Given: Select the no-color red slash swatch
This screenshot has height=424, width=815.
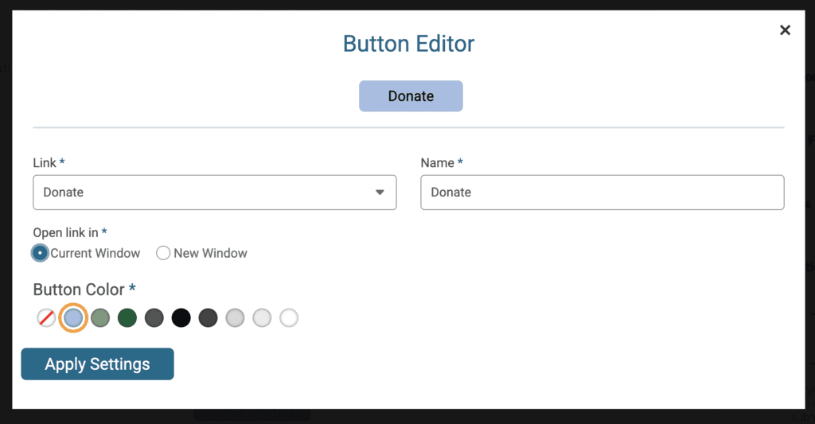Looking at the screenshot, I should (46, 317).
